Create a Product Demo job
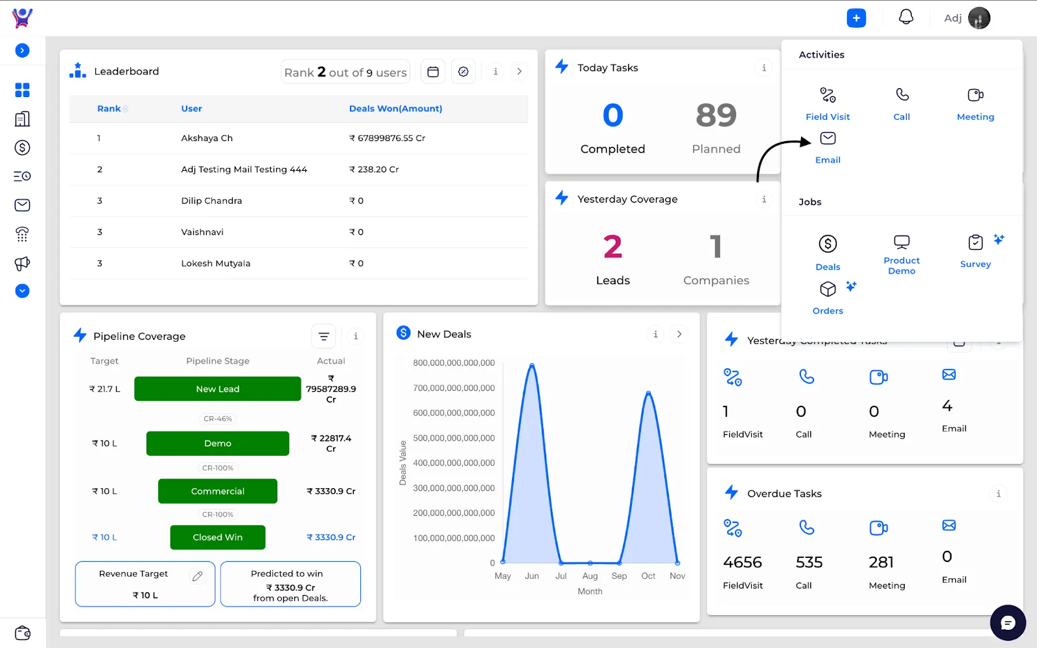 pyautogui.click(x=902, y=255)
